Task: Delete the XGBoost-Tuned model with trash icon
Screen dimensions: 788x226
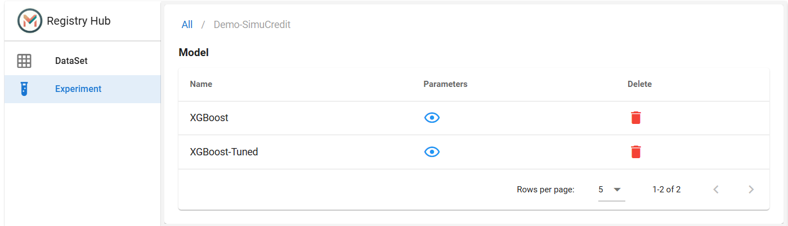Action: 635,152
